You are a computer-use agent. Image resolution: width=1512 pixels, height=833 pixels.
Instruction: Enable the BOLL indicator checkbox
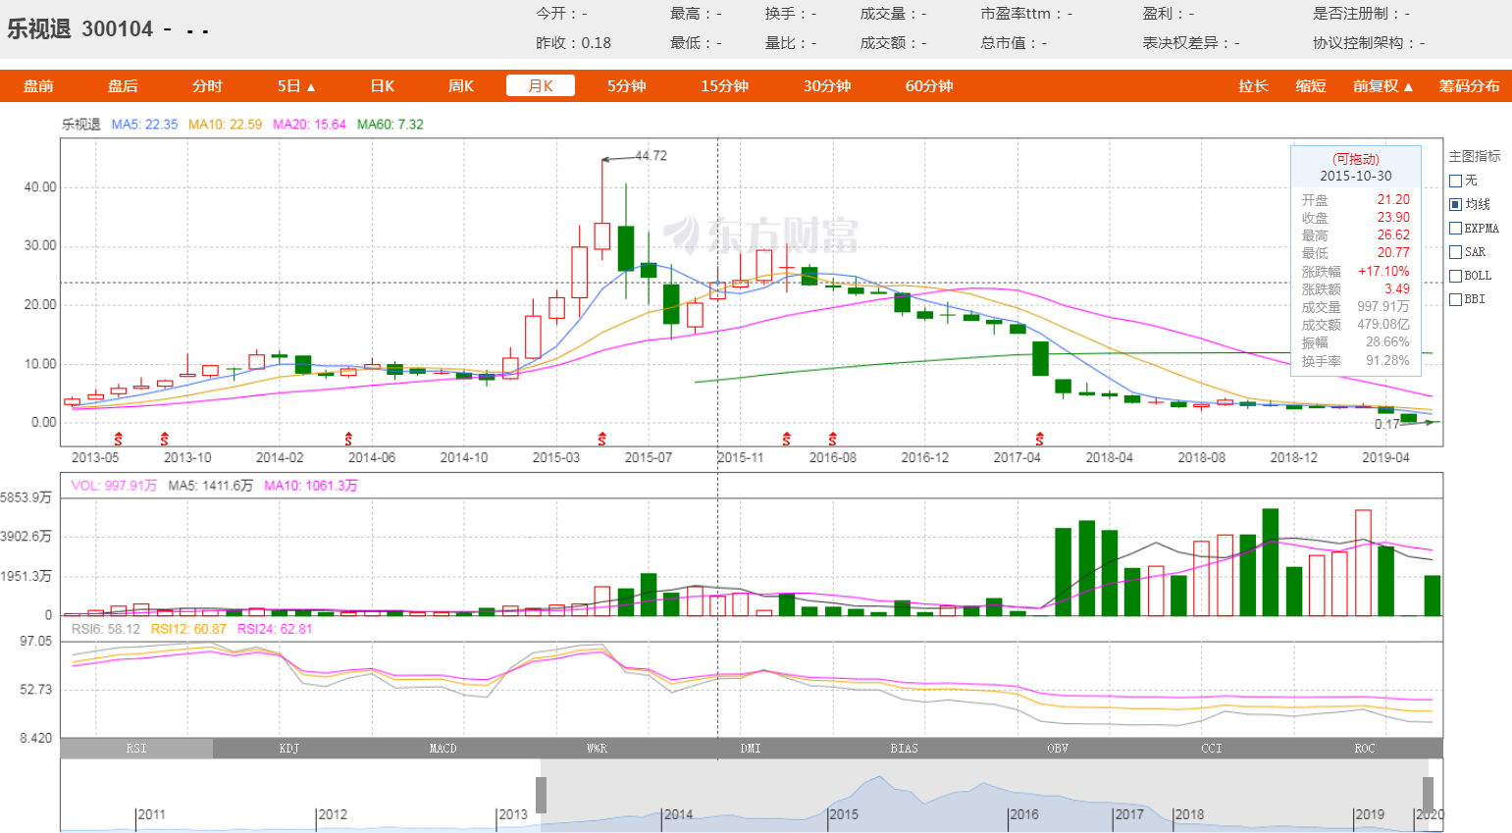(x=1456, y=276)
